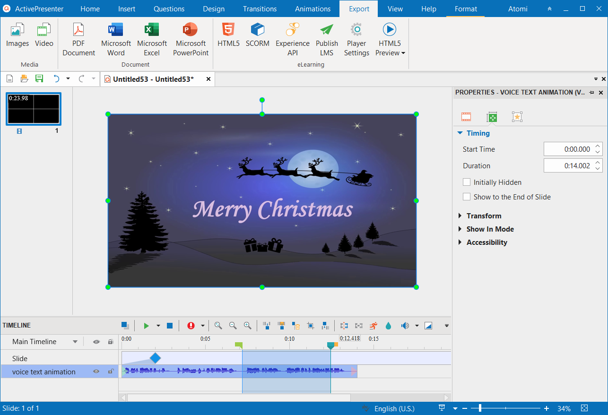The image size is (608, 415).
Task: Enable the Initially Hidden checkbox
Action: pos(467,182)
